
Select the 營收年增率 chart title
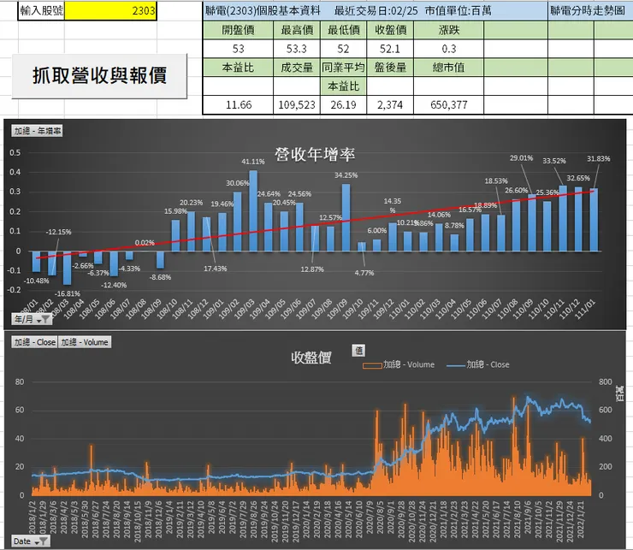tap(315, 154)
